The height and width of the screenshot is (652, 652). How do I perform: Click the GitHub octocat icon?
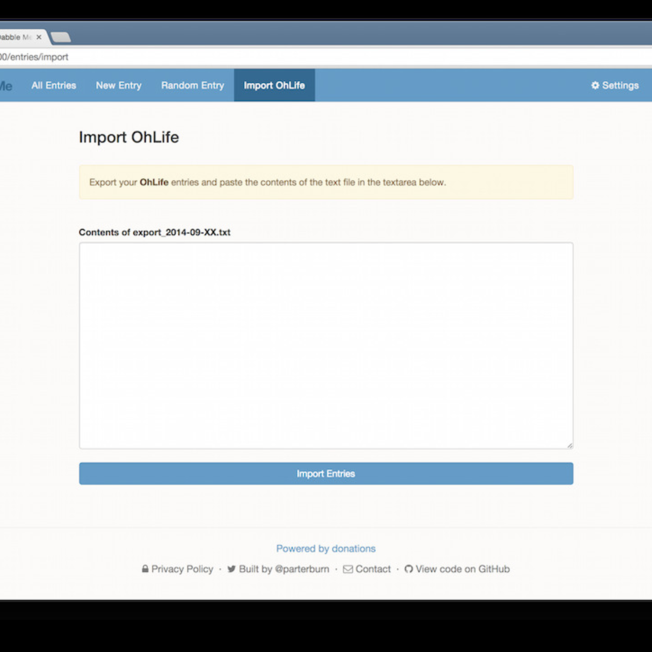pos(409,569)
